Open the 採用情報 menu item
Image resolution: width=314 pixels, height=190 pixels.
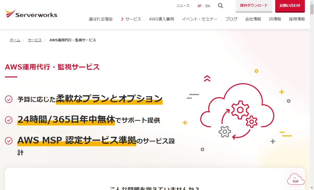click(x=297, y=19)
